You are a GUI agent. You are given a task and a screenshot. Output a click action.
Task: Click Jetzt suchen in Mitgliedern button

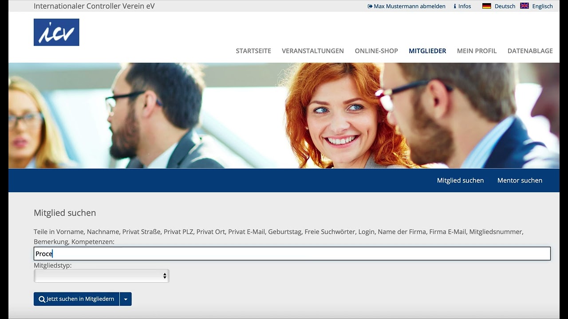pos(76,299)
